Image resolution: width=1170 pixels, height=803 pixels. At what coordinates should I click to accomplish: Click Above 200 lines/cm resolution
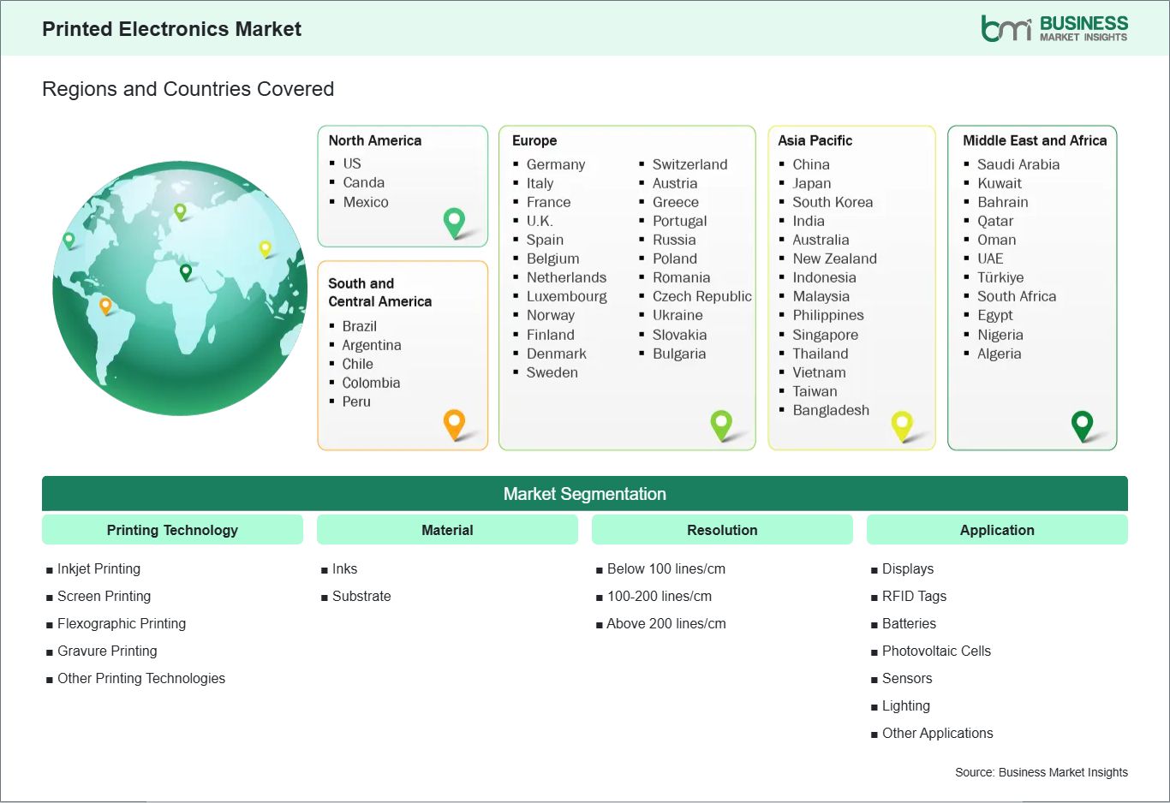(x=666, y=623)
